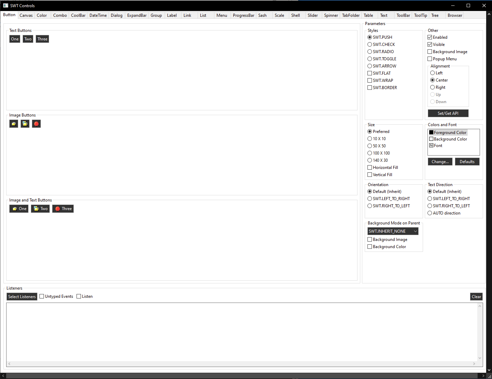Choose the 100 X 100 size
Viewport: 492px width, 379px height.
pos(378,153)
